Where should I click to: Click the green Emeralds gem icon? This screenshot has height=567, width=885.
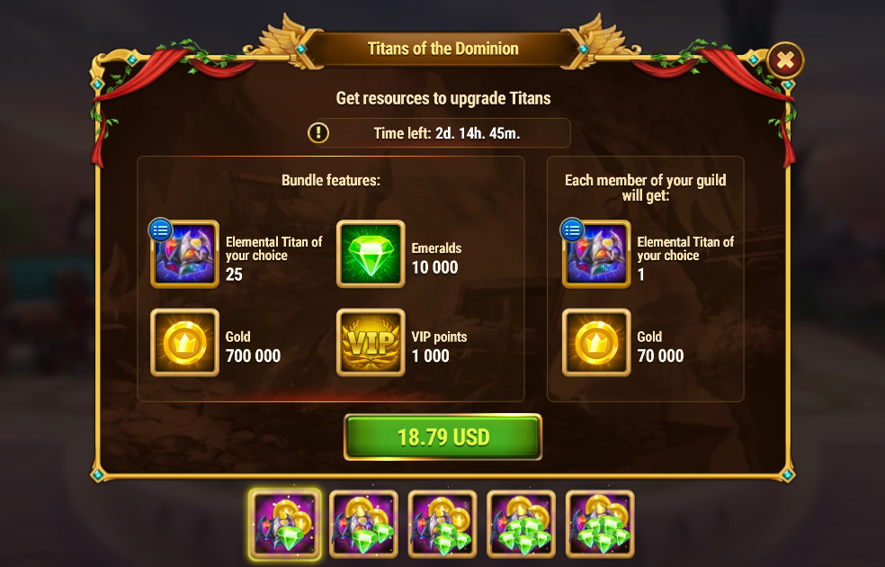[371, 254]
